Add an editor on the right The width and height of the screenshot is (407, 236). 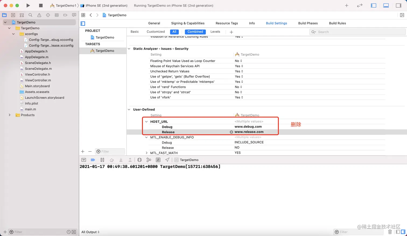402,15
